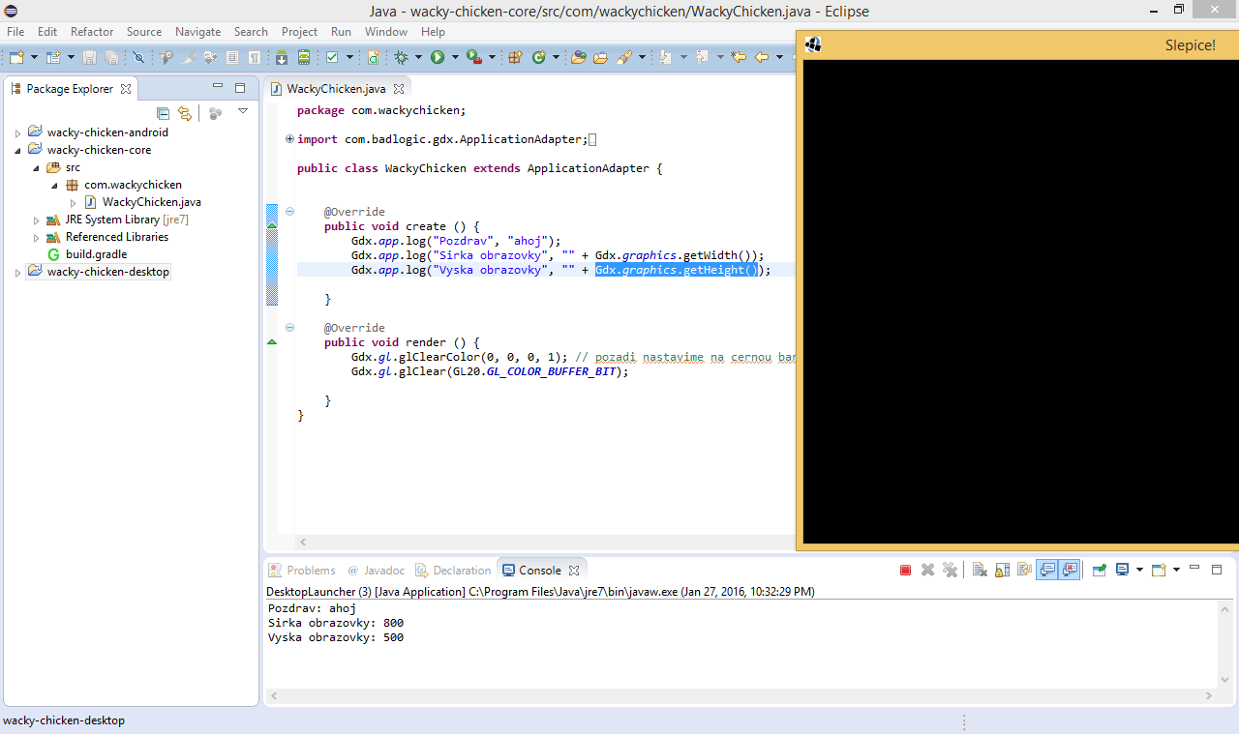Click the Open Type toolbar icon
This screenshot has width=1239, height=734.
click(x=579, y=58)
